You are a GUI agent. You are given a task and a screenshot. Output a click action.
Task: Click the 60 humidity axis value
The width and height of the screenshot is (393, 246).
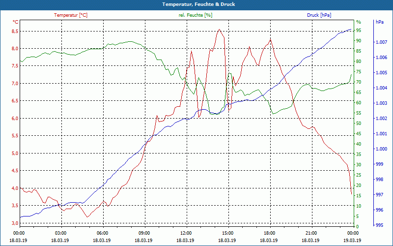click(x=359, y=103)
